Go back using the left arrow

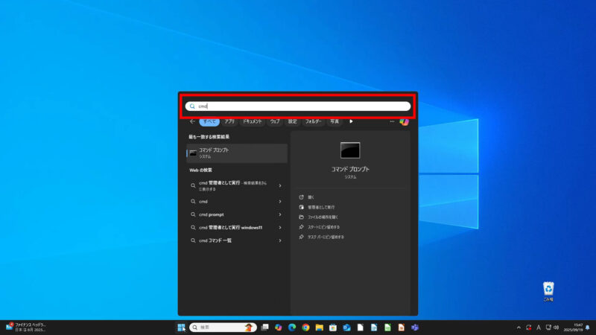[x=192, y=121]
